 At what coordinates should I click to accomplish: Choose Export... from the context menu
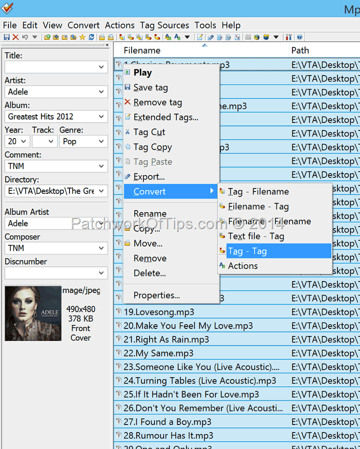click(x=171, y=177)
